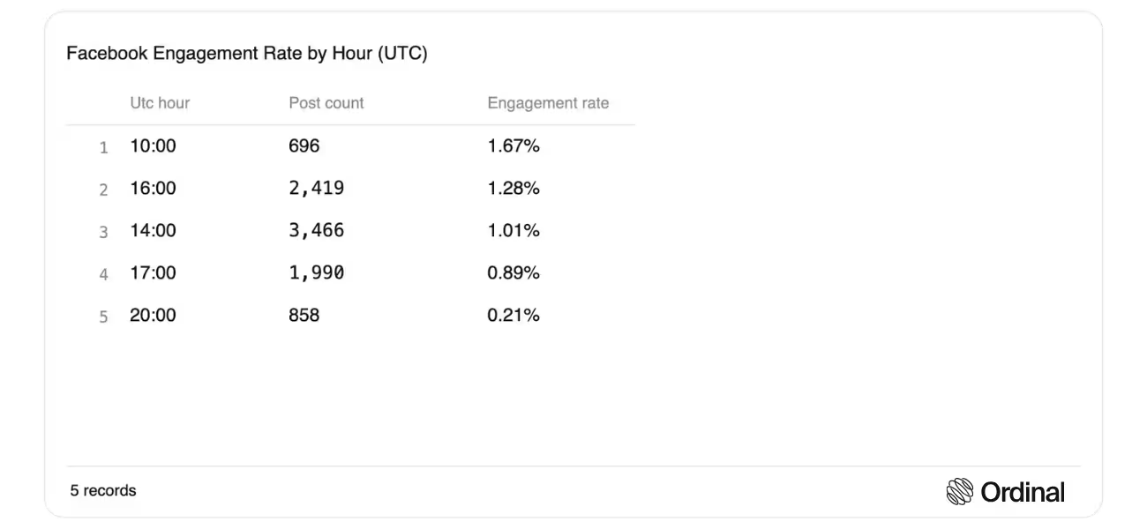Select the 20:00 hour cell
The height and width of the screenshot is (529, 1147).
click(x=153, y=316)
